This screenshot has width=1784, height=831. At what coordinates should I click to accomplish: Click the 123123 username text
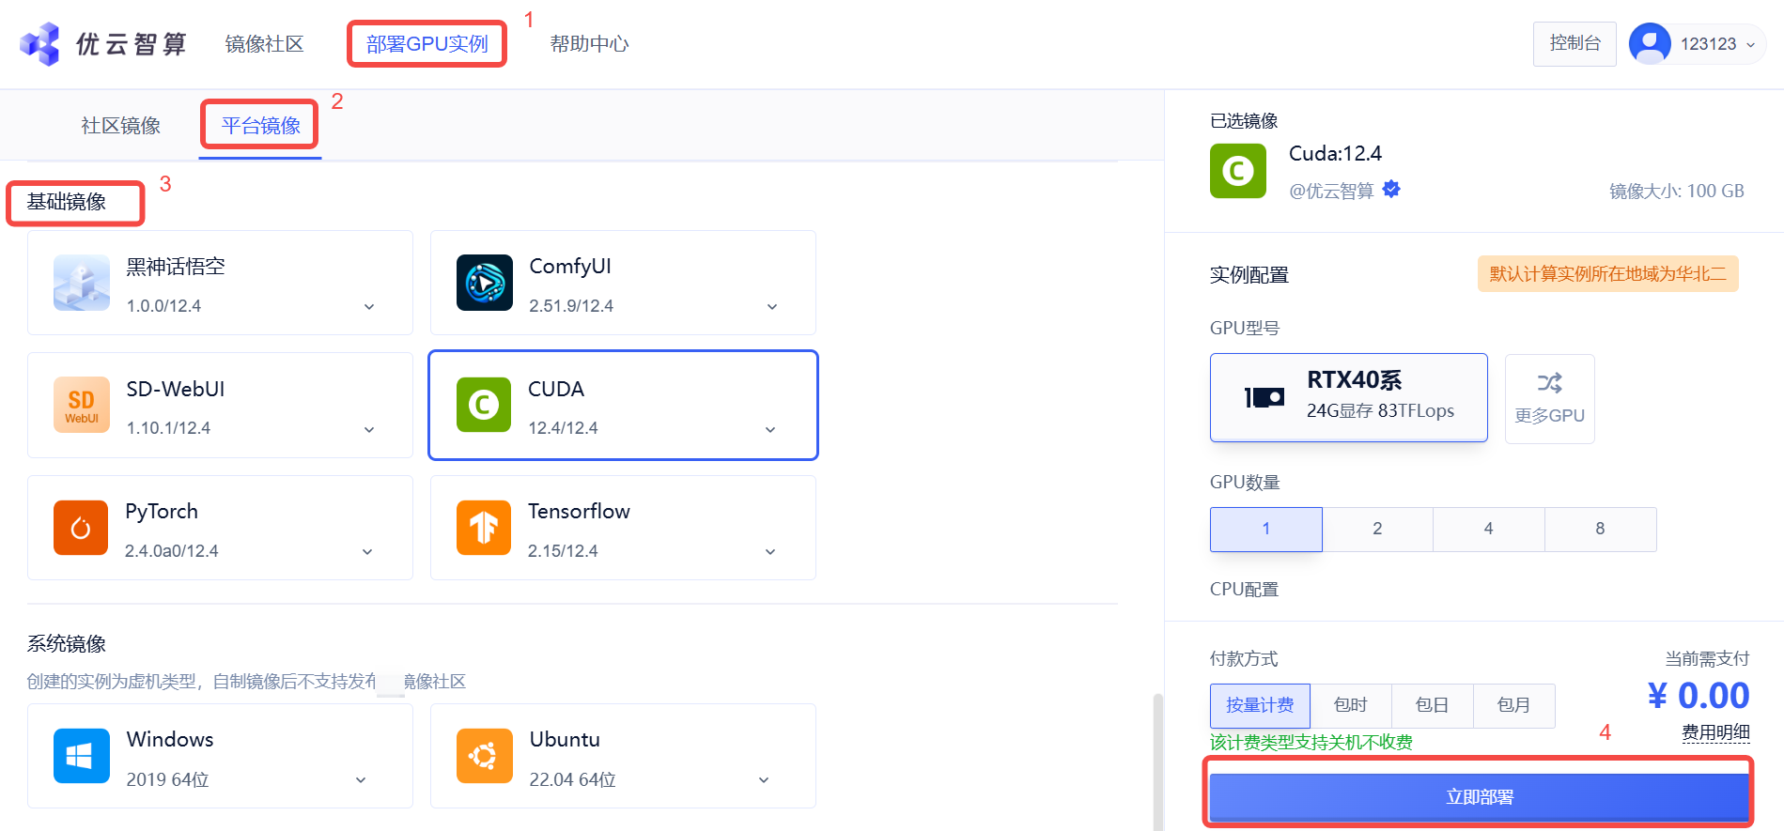[1708, 44]
